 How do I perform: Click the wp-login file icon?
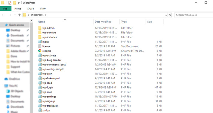click(40, 87)
